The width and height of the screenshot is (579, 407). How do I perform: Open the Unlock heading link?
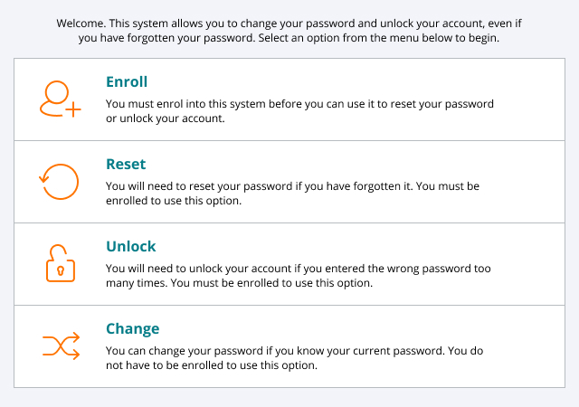(131, 246)
